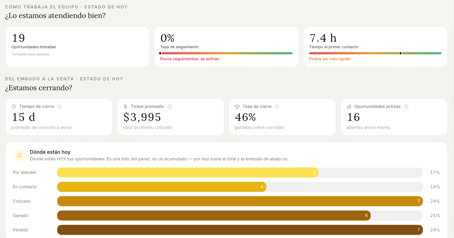This screenshot has height=238, width=454.
Task: Open the info tooltip for Ticket promedio
Action: (170, 107)
